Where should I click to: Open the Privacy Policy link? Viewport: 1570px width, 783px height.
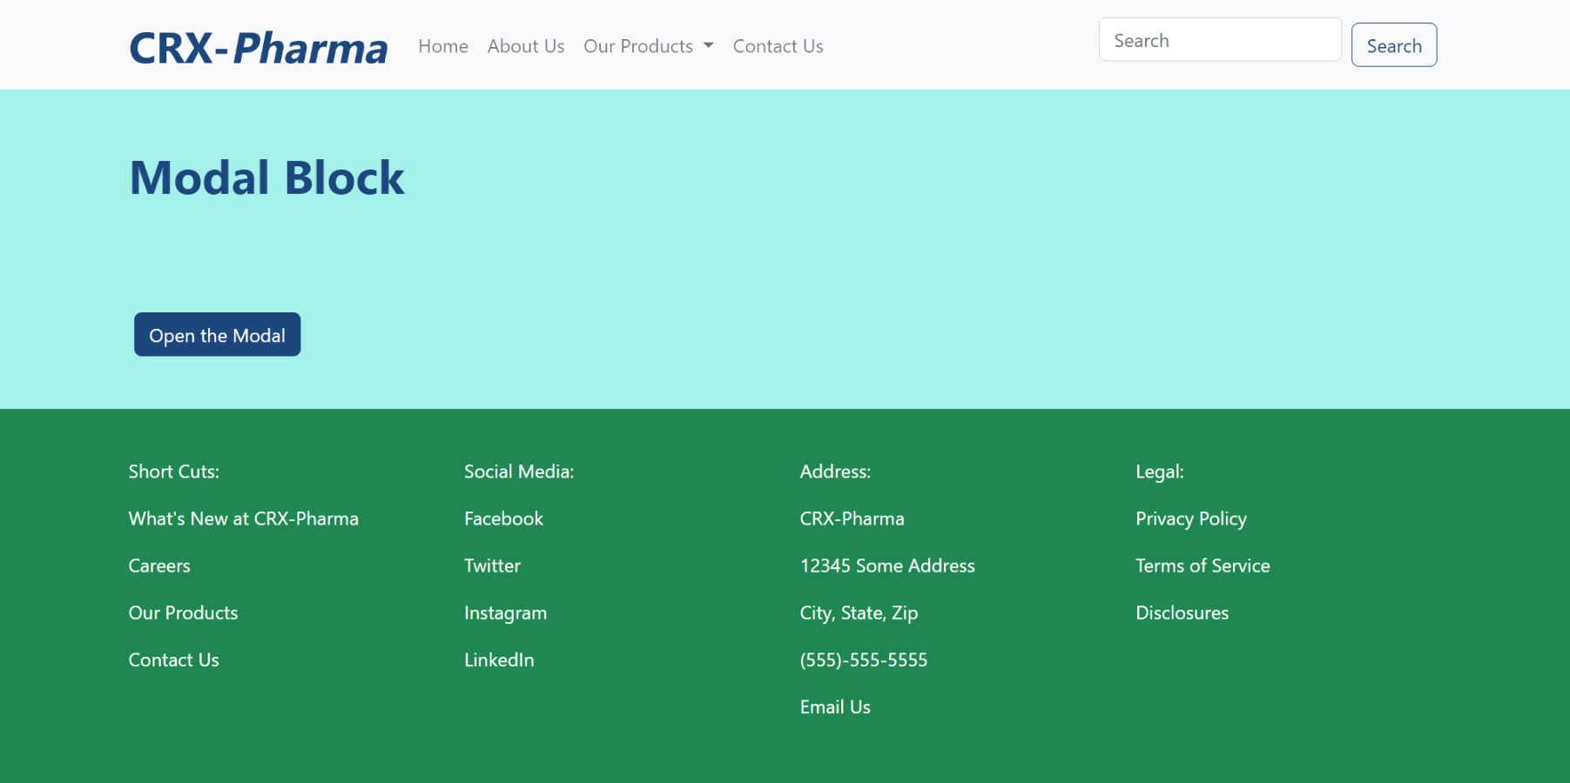[x=1190, y=519]
